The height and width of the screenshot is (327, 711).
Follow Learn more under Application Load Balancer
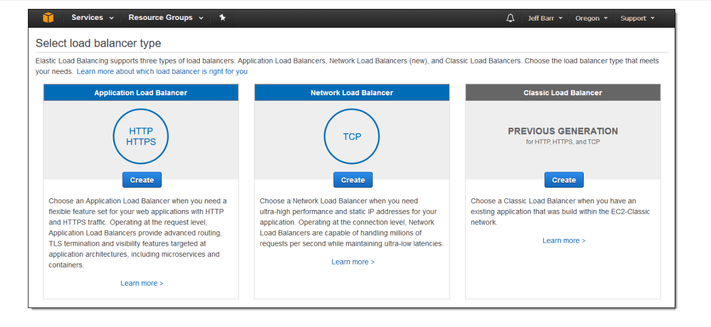142,283
